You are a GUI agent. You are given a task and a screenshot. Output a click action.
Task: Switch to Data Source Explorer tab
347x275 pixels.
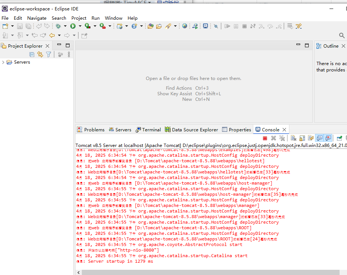pos(192,130)
